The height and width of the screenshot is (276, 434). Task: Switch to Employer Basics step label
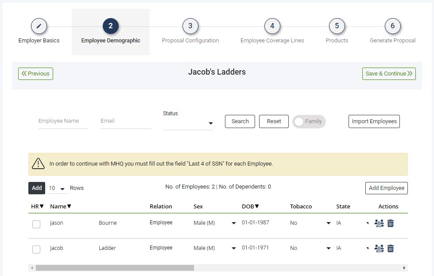pyautogui.click(x=39, y=41)
